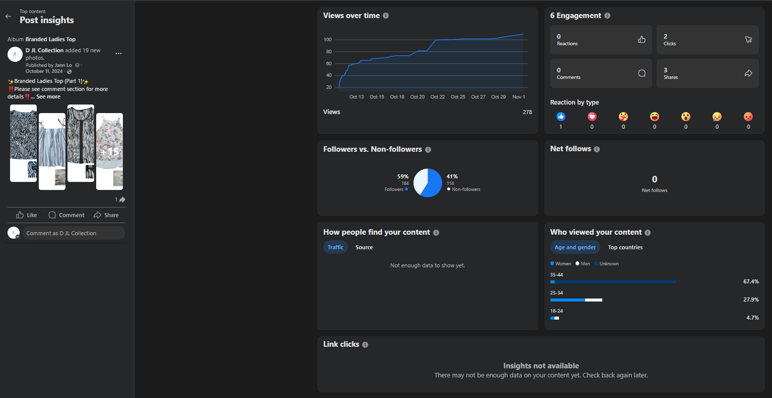
Task: Open the +15 more photos thumbnail
Action: coord(109,151)
